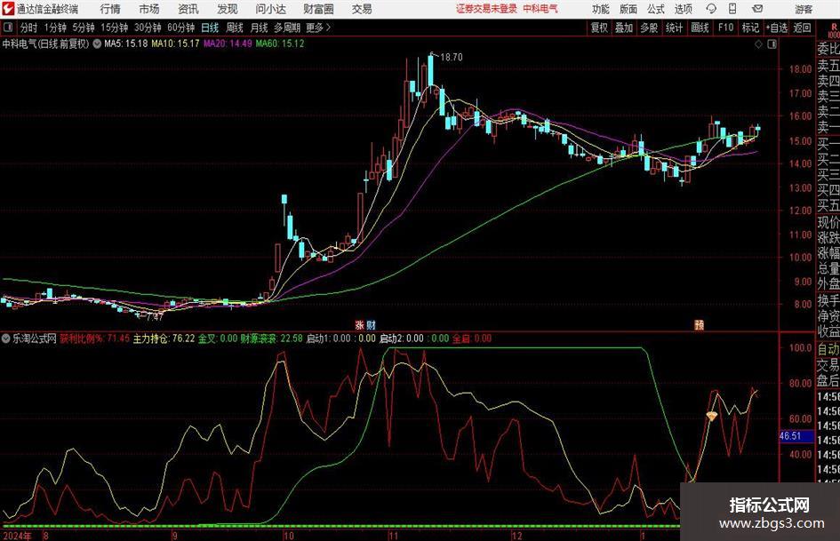Click the 画线 drawing button
This screenshot has width=840, height=541.
coord(700,28)
